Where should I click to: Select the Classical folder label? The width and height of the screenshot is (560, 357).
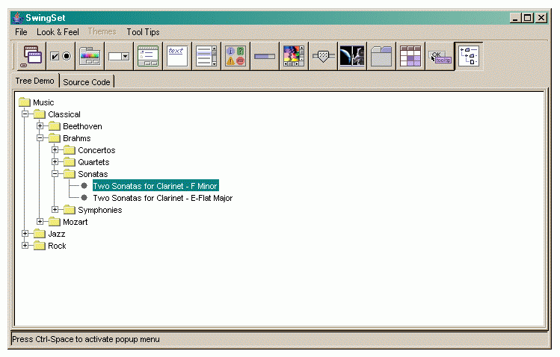click(x=64, y=114)
